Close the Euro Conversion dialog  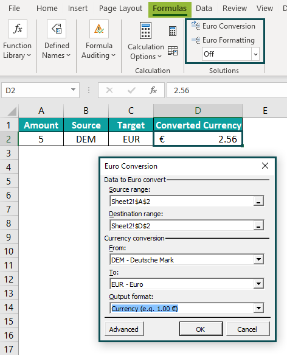[x=265, y=166]
